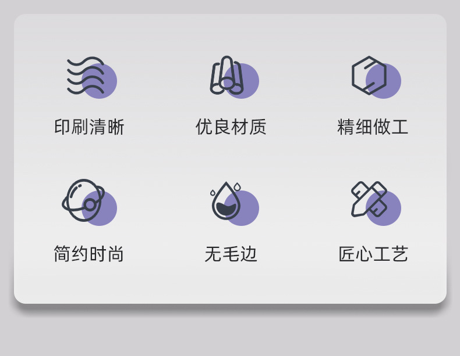Click the small orbiting moon on planet icon
460x356 pixels.
[90, 205]
